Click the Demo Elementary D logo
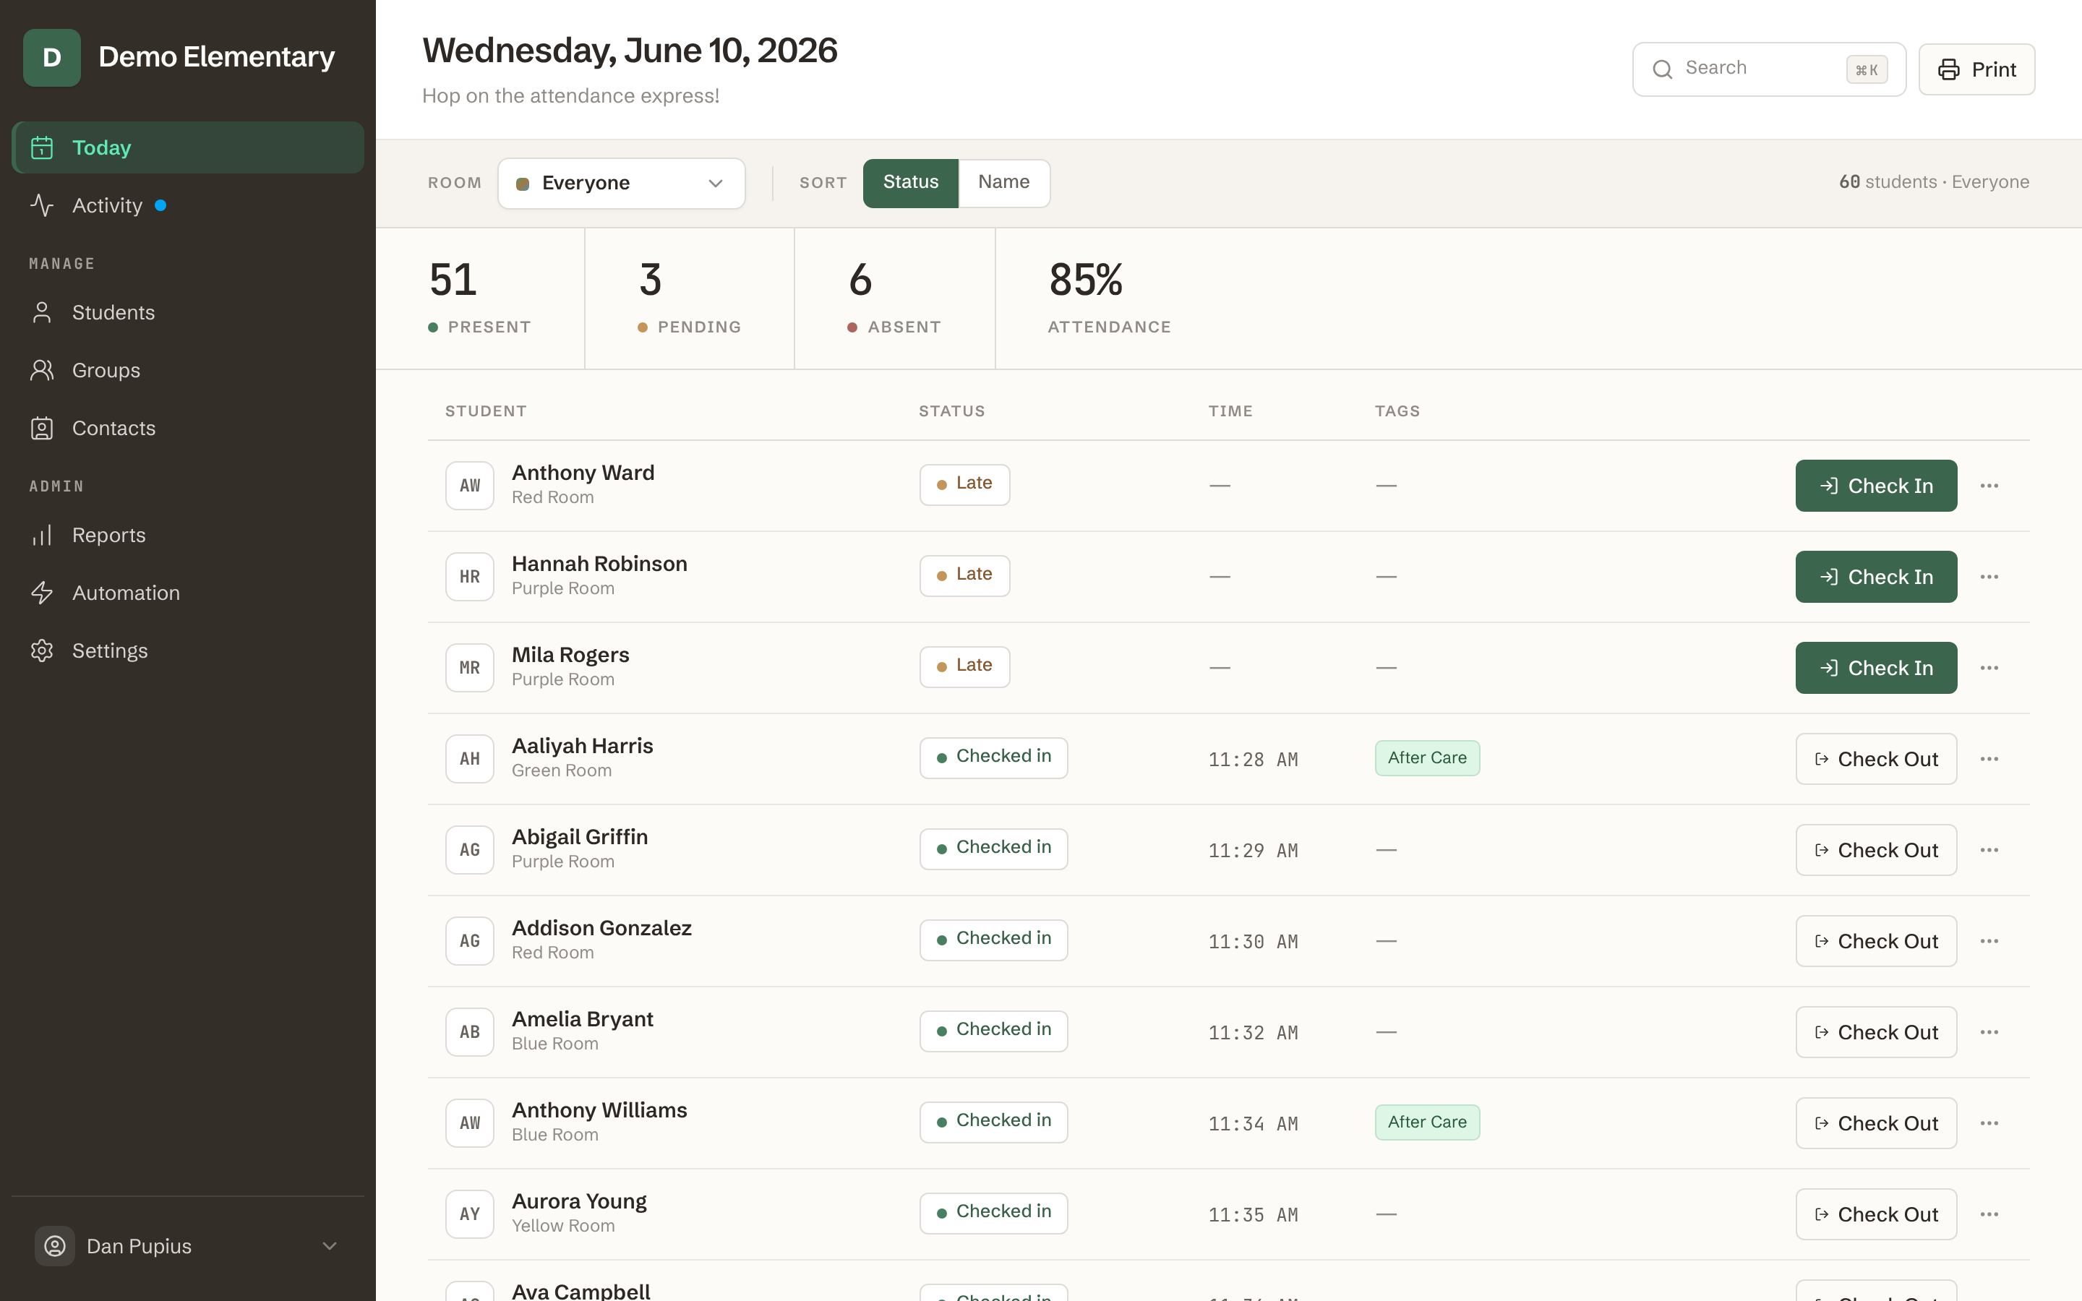Screen dimensions: 2082x1301 pos(51,58)
